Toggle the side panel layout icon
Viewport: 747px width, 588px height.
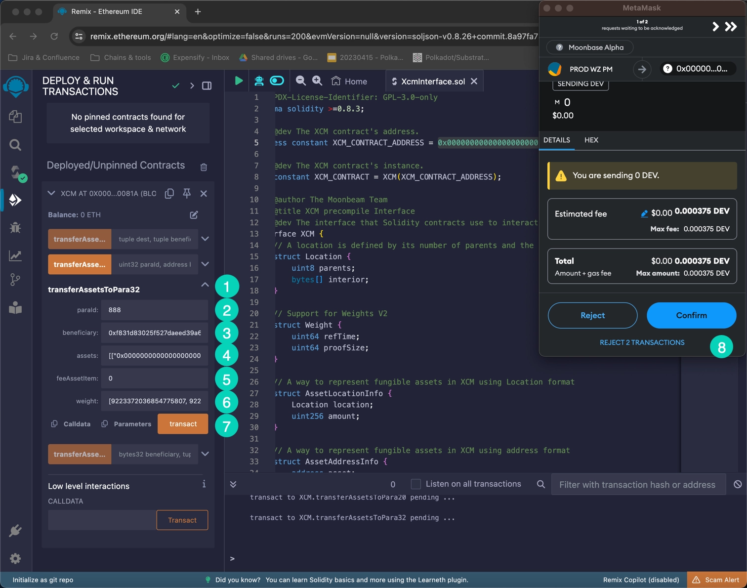pos(207,85)
